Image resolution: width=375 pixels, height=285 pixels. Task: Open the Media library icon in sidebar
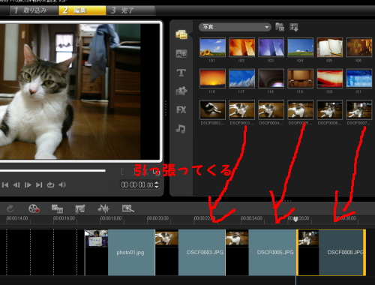(x=181, y=34)
